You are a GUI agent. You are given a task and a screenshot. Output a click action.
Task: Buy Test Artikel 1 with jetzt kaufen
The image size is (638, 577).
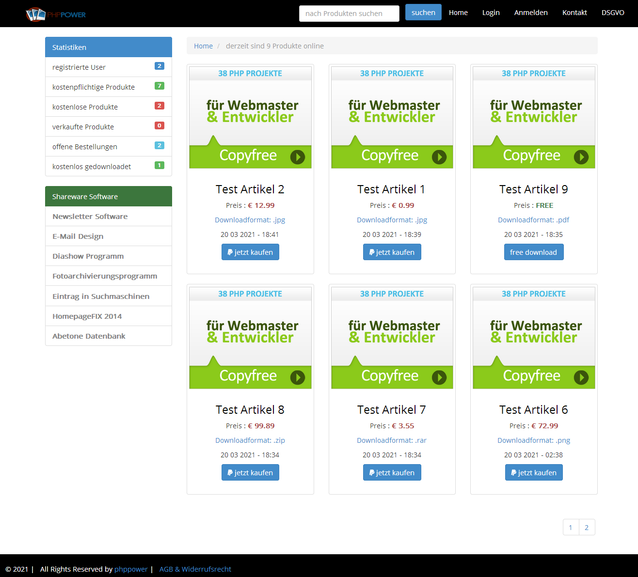392,252
